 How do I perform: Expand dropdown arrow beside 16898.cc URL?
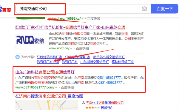[x=82, y=19]
